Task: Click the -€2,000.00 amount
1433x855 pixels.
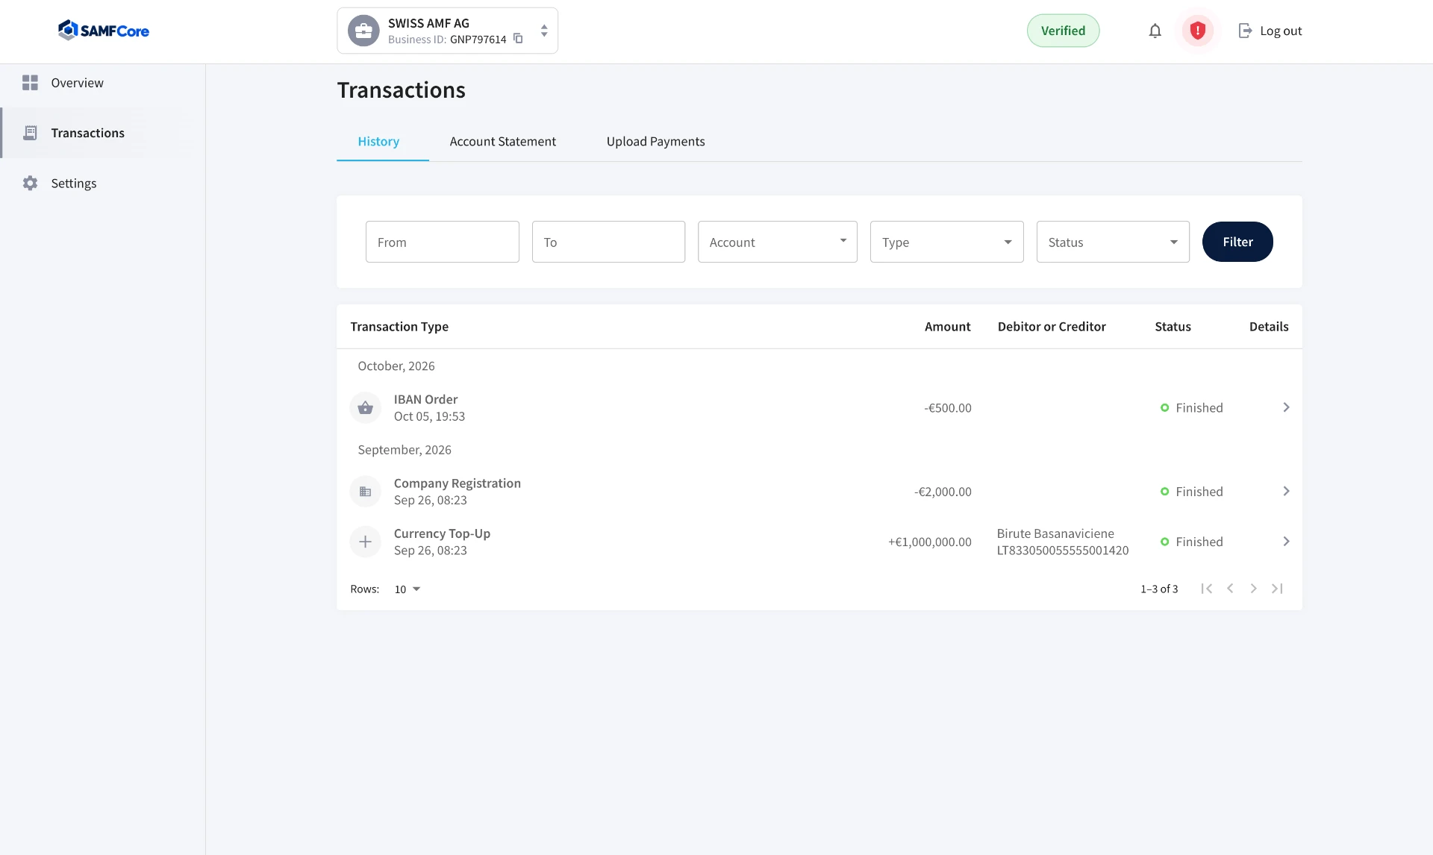Action: [943, 492]
